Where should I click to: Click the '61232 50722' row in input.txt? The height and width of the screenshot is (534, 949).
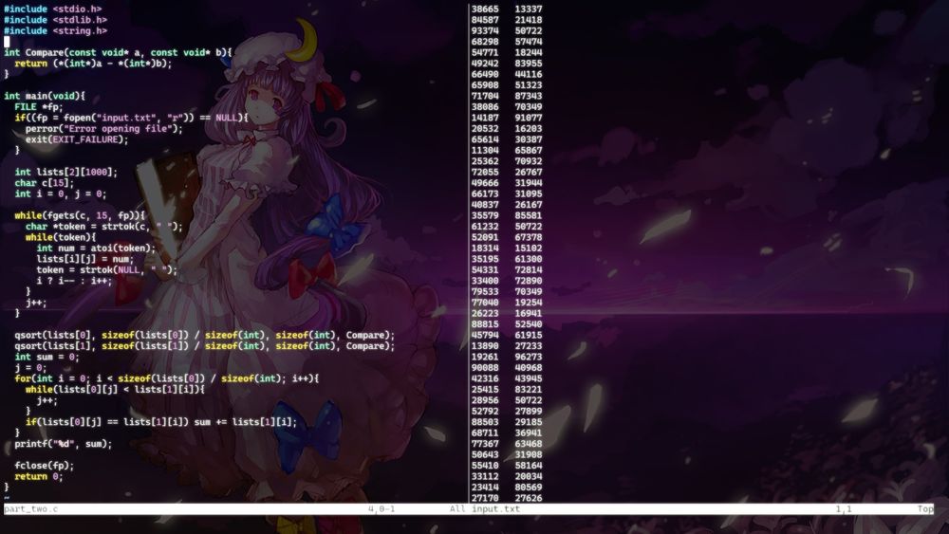point(507,227)
